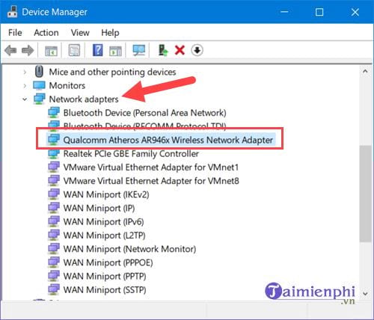The width and height of the screenshot is (374, 320).
Task: Click the Update driver toolbar icon
Action: click(163, 50)
